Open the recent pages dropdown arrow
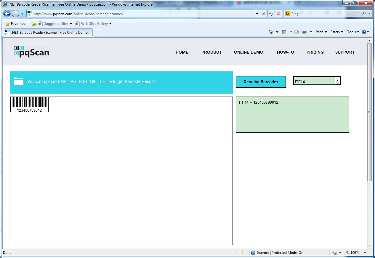The image size is (375, 258). 22,14
